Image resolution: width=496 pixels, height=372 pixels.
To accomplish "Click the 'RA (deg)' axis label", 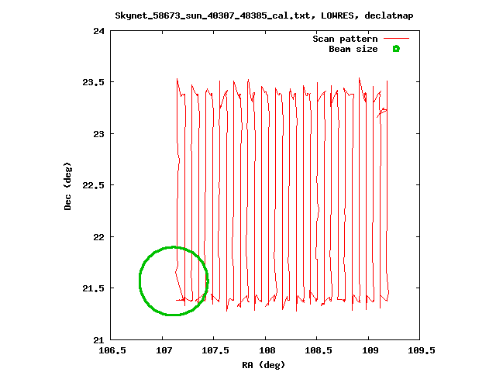I will point(263,365).
